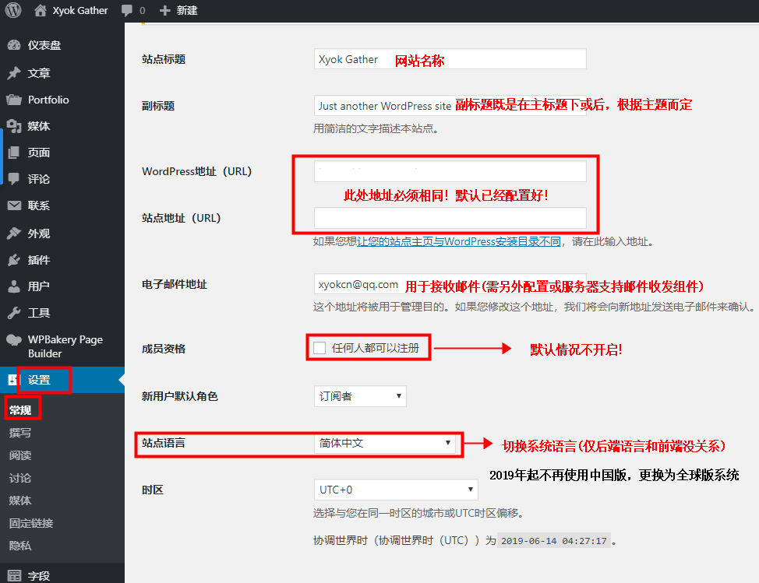Open the 媒体 settings submenu item
The width and height of the screenshot is (759, 583).
pos(20,500)
